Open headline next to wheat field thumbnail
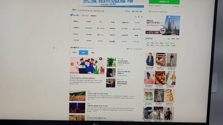This screenshot has height=125, width=223. 98,94
